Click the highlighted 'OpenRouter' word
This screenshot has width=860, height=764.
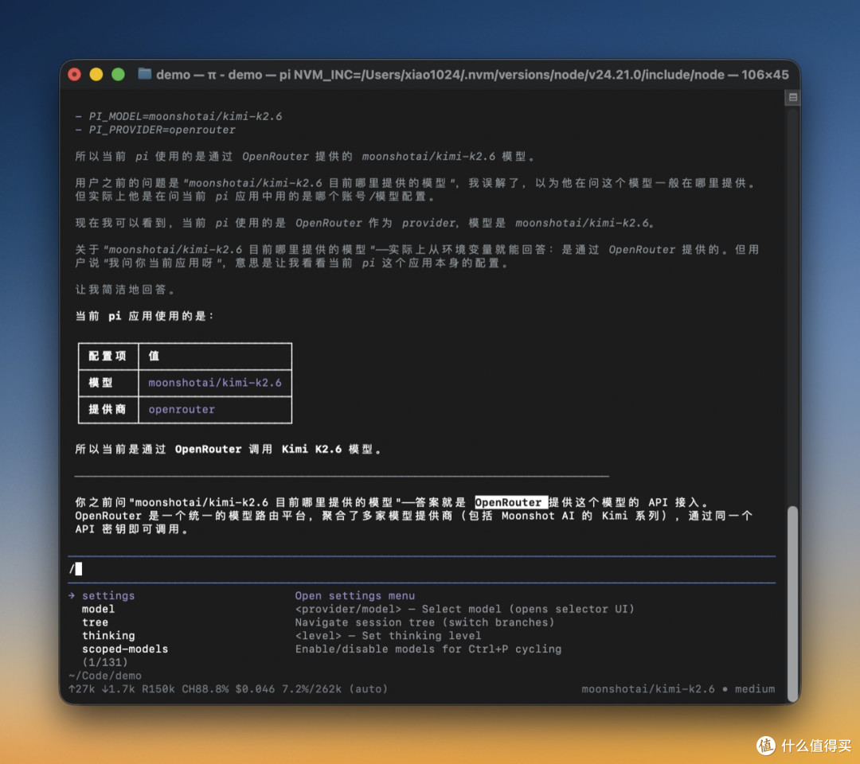(x=510, y=502)
